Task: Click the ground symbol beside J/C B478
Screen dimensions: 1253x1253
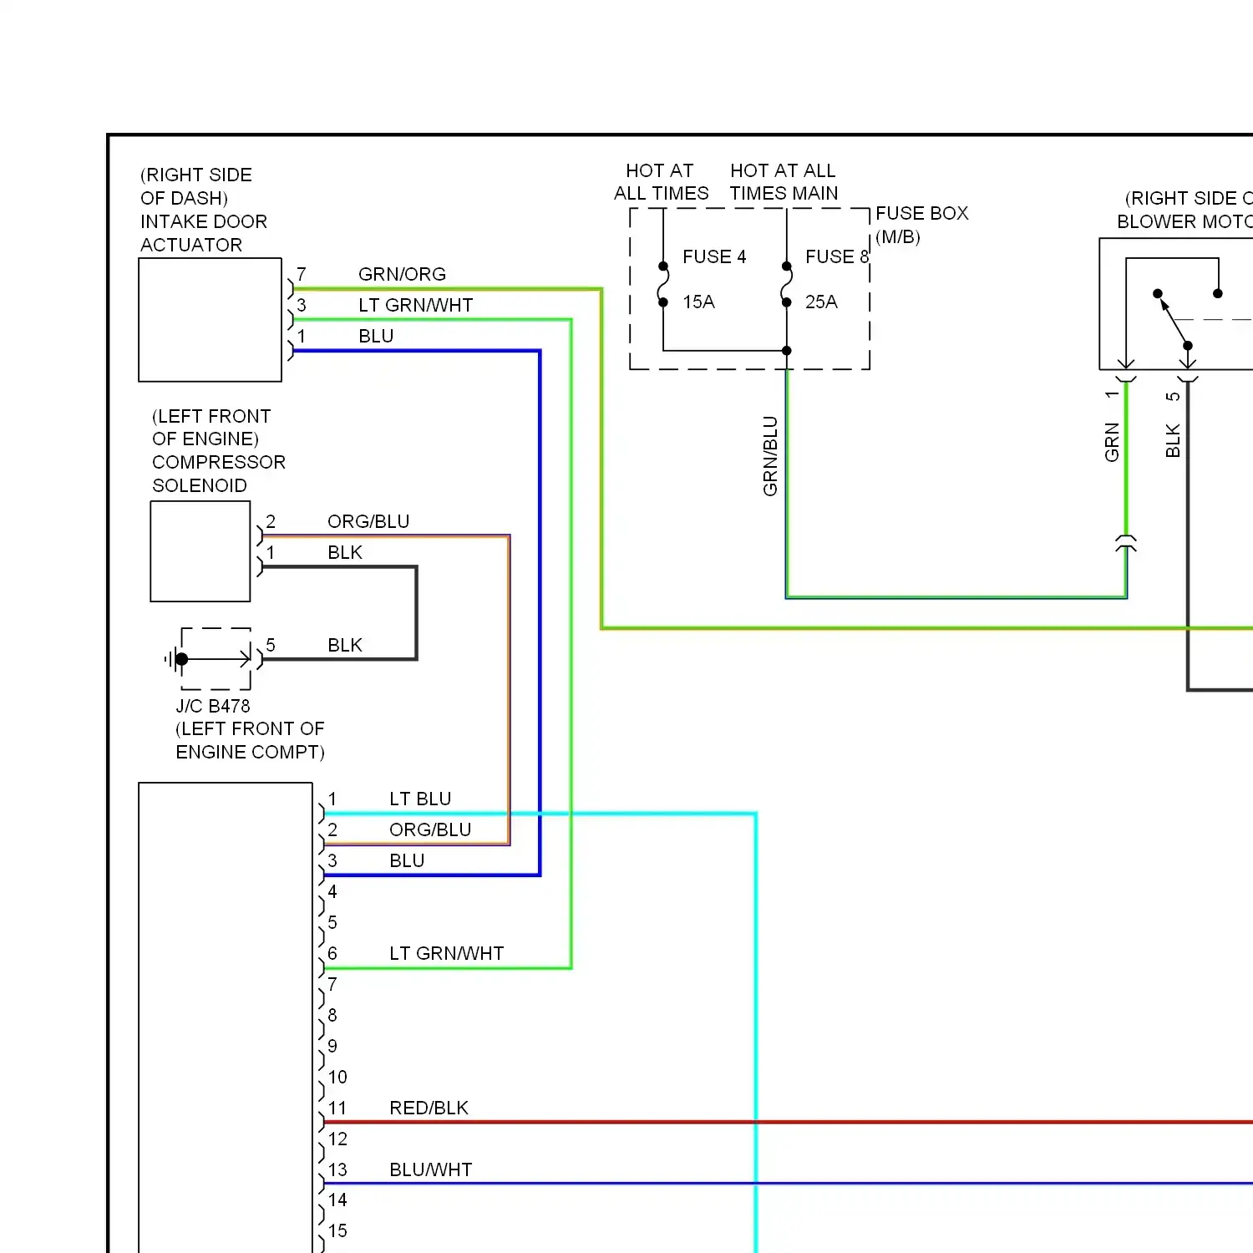Action: (173, 659)
